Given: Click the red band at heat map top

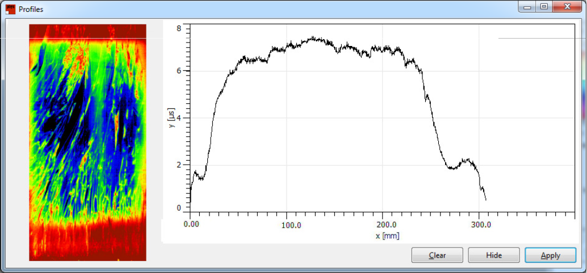Looking at the screenshot, I should click(87, 32).
